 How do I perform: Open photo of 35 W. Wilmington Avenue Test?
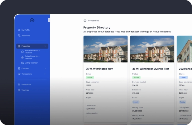click(152, 49)
